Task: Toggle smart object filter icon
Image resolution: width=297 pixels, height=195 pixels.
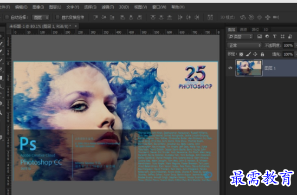Action: coord(290,36)
